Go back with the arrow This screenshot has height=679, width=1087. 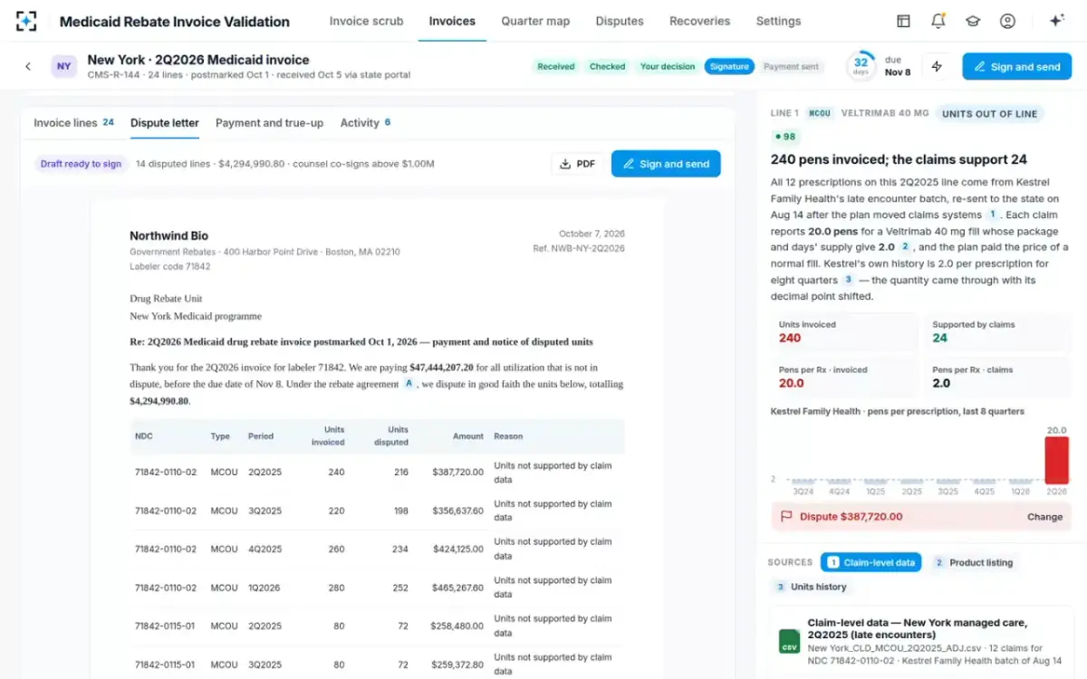pos(28,66)
